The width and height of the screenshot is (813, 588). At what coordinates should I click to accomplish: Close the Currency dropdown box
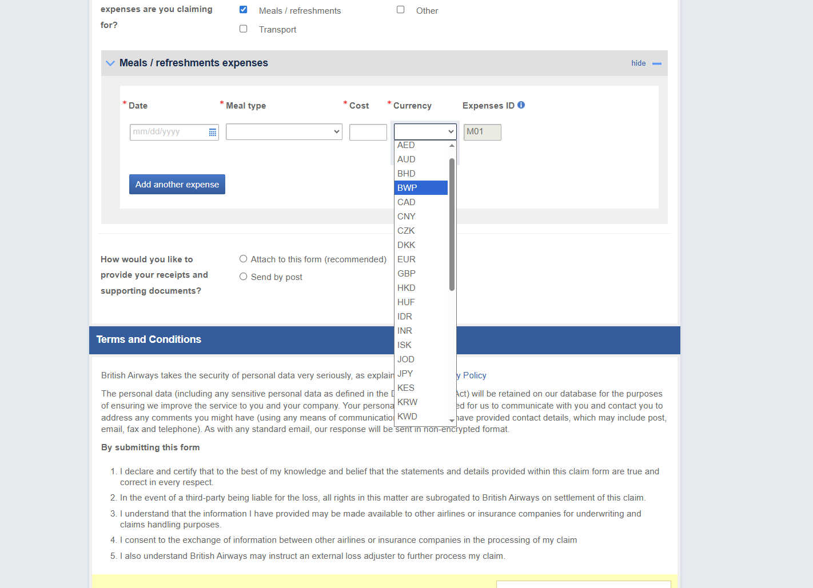tap(425, 132)
